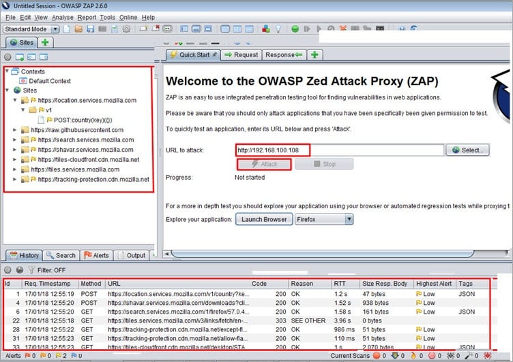Screen dimensions: 513x362
Task: Open the File menu
Action: click(x=10, y=17)
